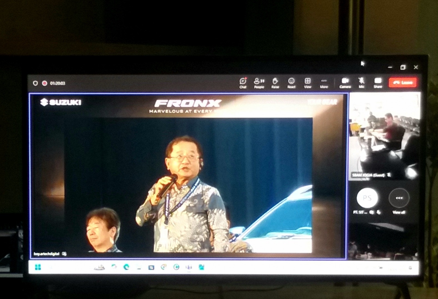Screen dimensions: 438x299
Task: Unmute the Mic
Action: (361, 83)
